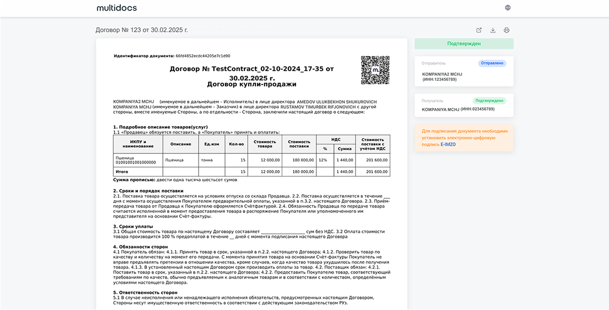This screenshot has width=609, height=310.
Task: Click the Договор купли-продажи heading
Action: [251, 84]
